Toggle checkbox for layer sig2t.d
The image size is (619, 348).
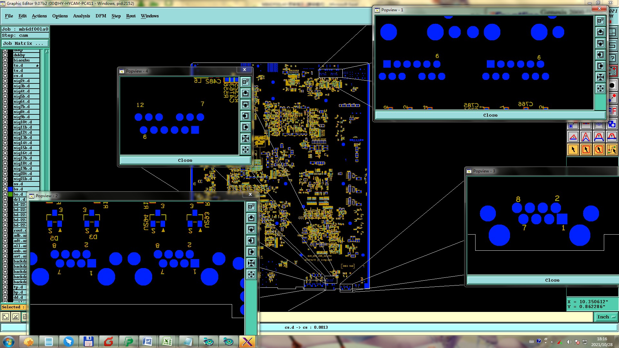5,81
